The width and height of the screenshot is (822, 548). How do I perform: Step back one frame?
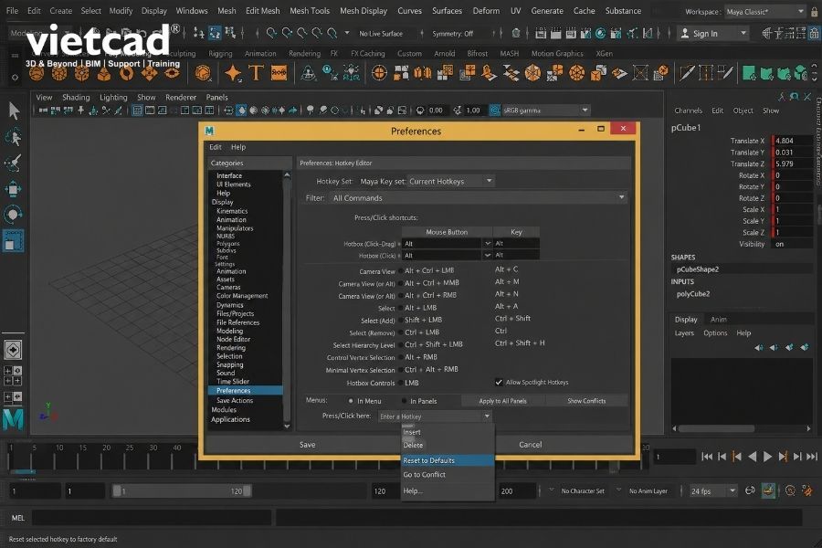pos(722,457)
